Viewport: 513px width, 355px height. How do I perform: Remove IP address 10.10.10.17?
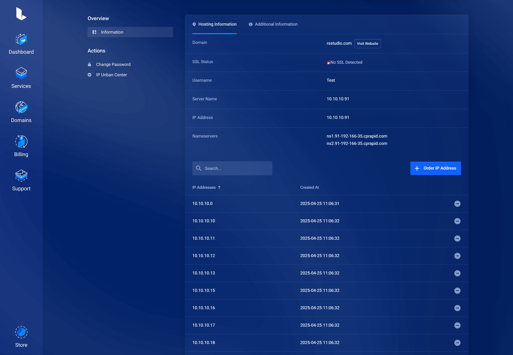click(457, 325)
